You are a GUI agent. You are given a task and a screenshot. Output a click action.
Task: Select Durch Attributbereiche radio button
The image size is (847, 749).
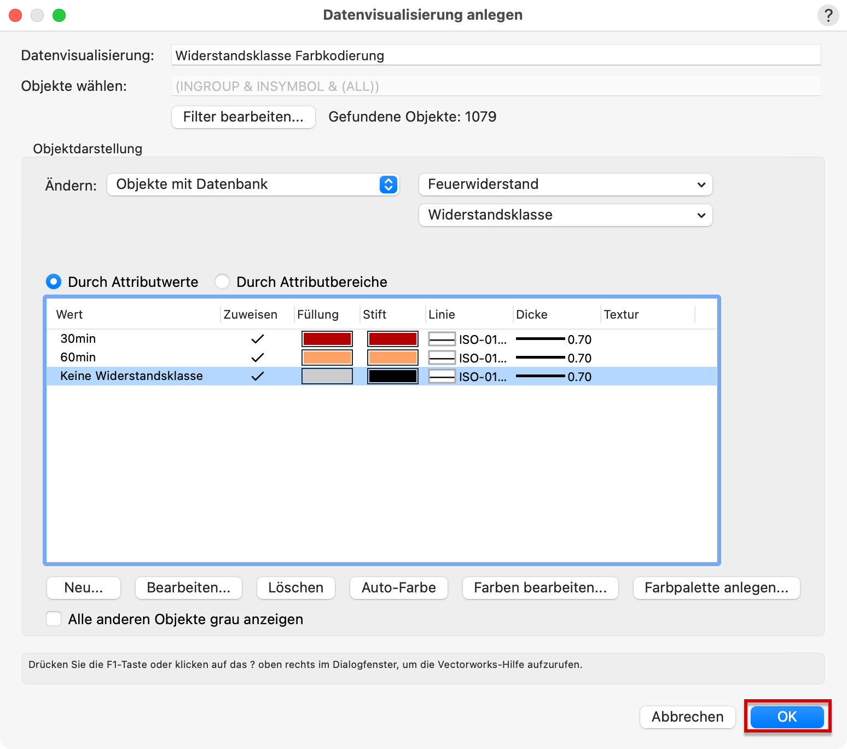point(222,282)
